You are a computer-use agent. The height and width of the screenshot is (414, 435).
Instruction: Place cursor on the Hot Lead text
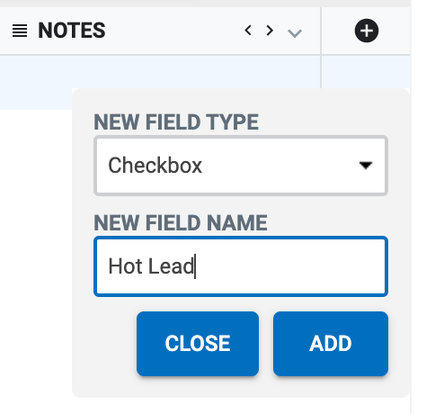pos(151,266)
